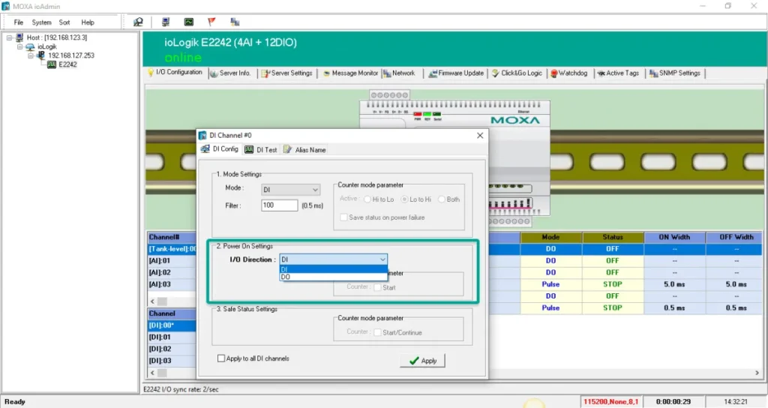This screenshot has height=408, width=768.
Task: Go to Firmware Update tab
Action: pyautogui.click(x=456, y=73)
